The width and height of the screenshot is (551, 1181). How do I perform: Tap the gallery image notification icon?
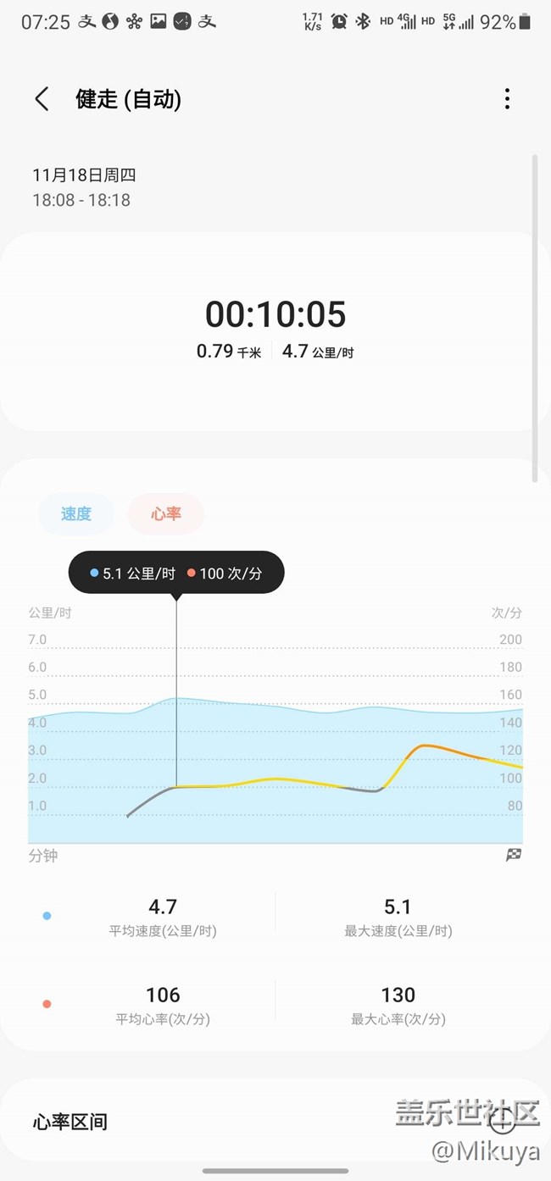[158, 22]
